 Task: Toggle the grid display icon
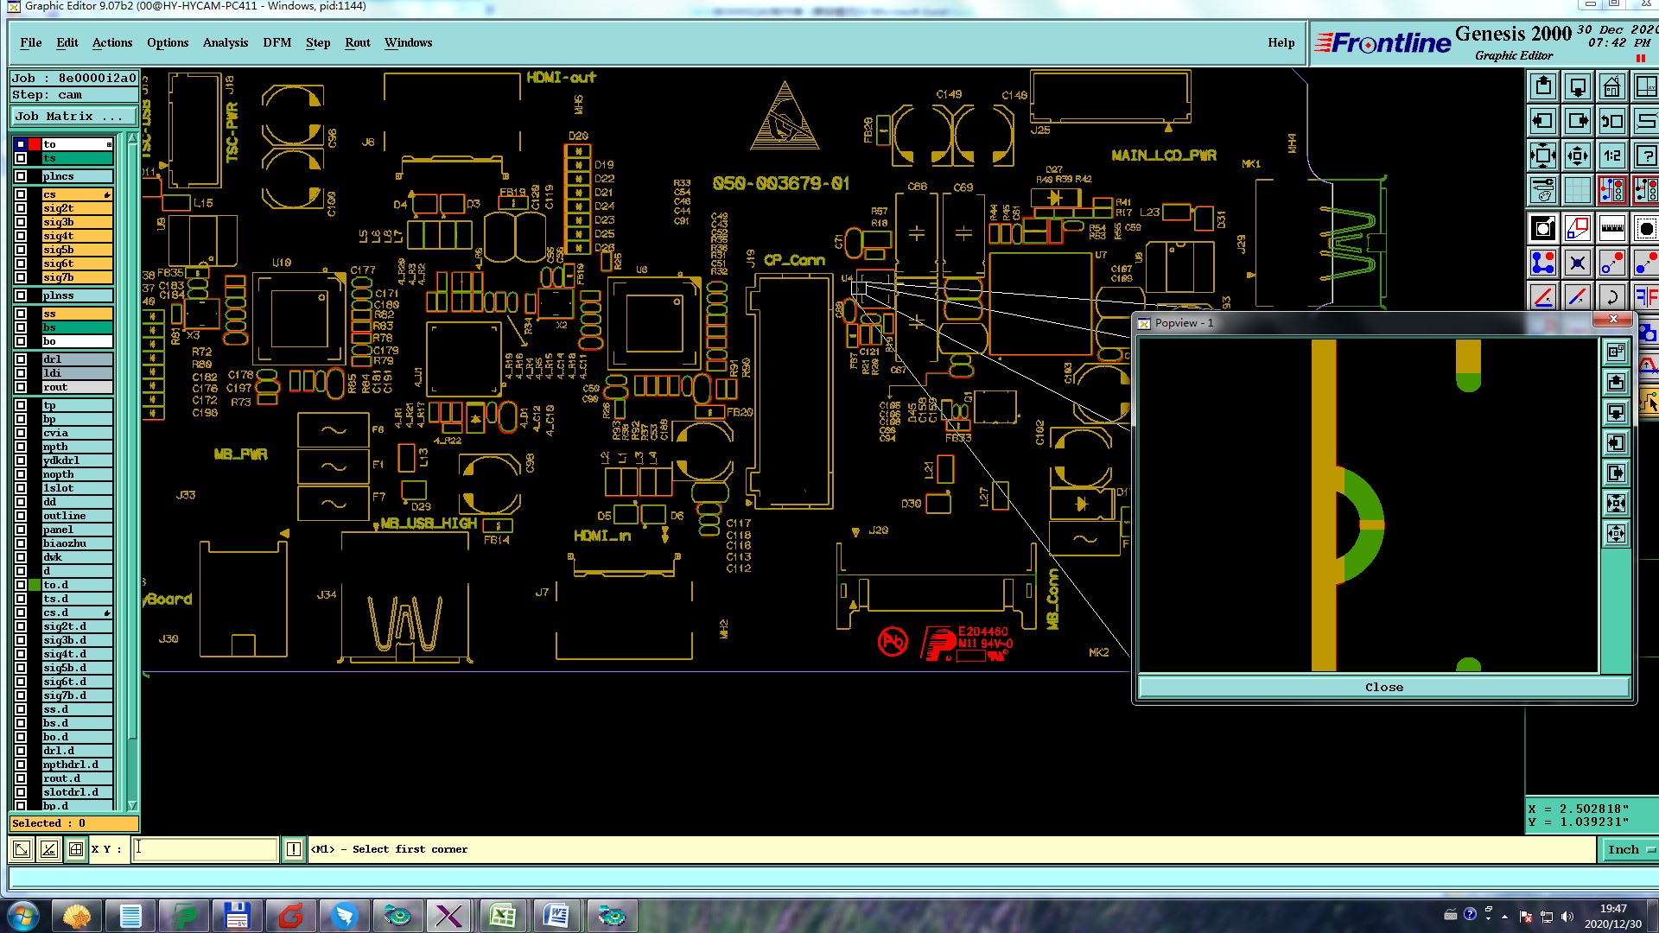coord(1577,190)
